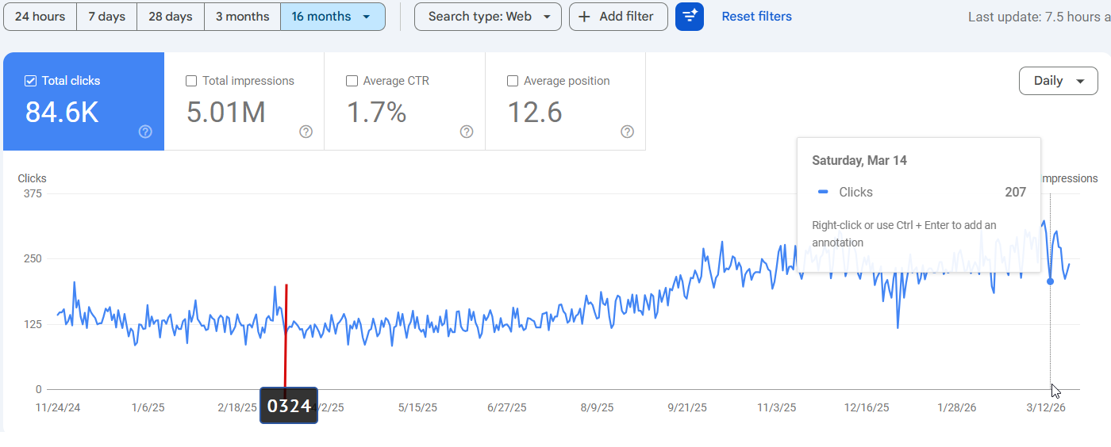1111x447 pixels.
Task: Open the Daily granularity dropdown
Action: point(1058,81)
